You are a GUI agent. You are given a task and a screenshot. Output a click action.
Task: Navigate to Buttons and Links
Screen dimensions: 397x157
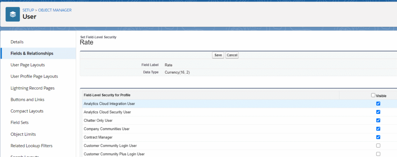27,100
